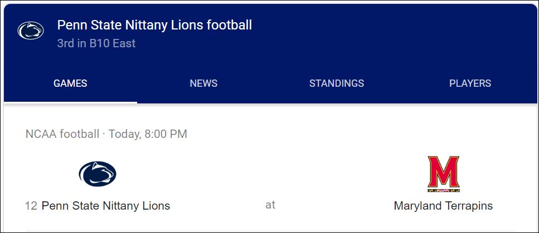Switch to the STANDINGS tab
This screenshot has height=233, width=539.
click(x=337, y=83)
